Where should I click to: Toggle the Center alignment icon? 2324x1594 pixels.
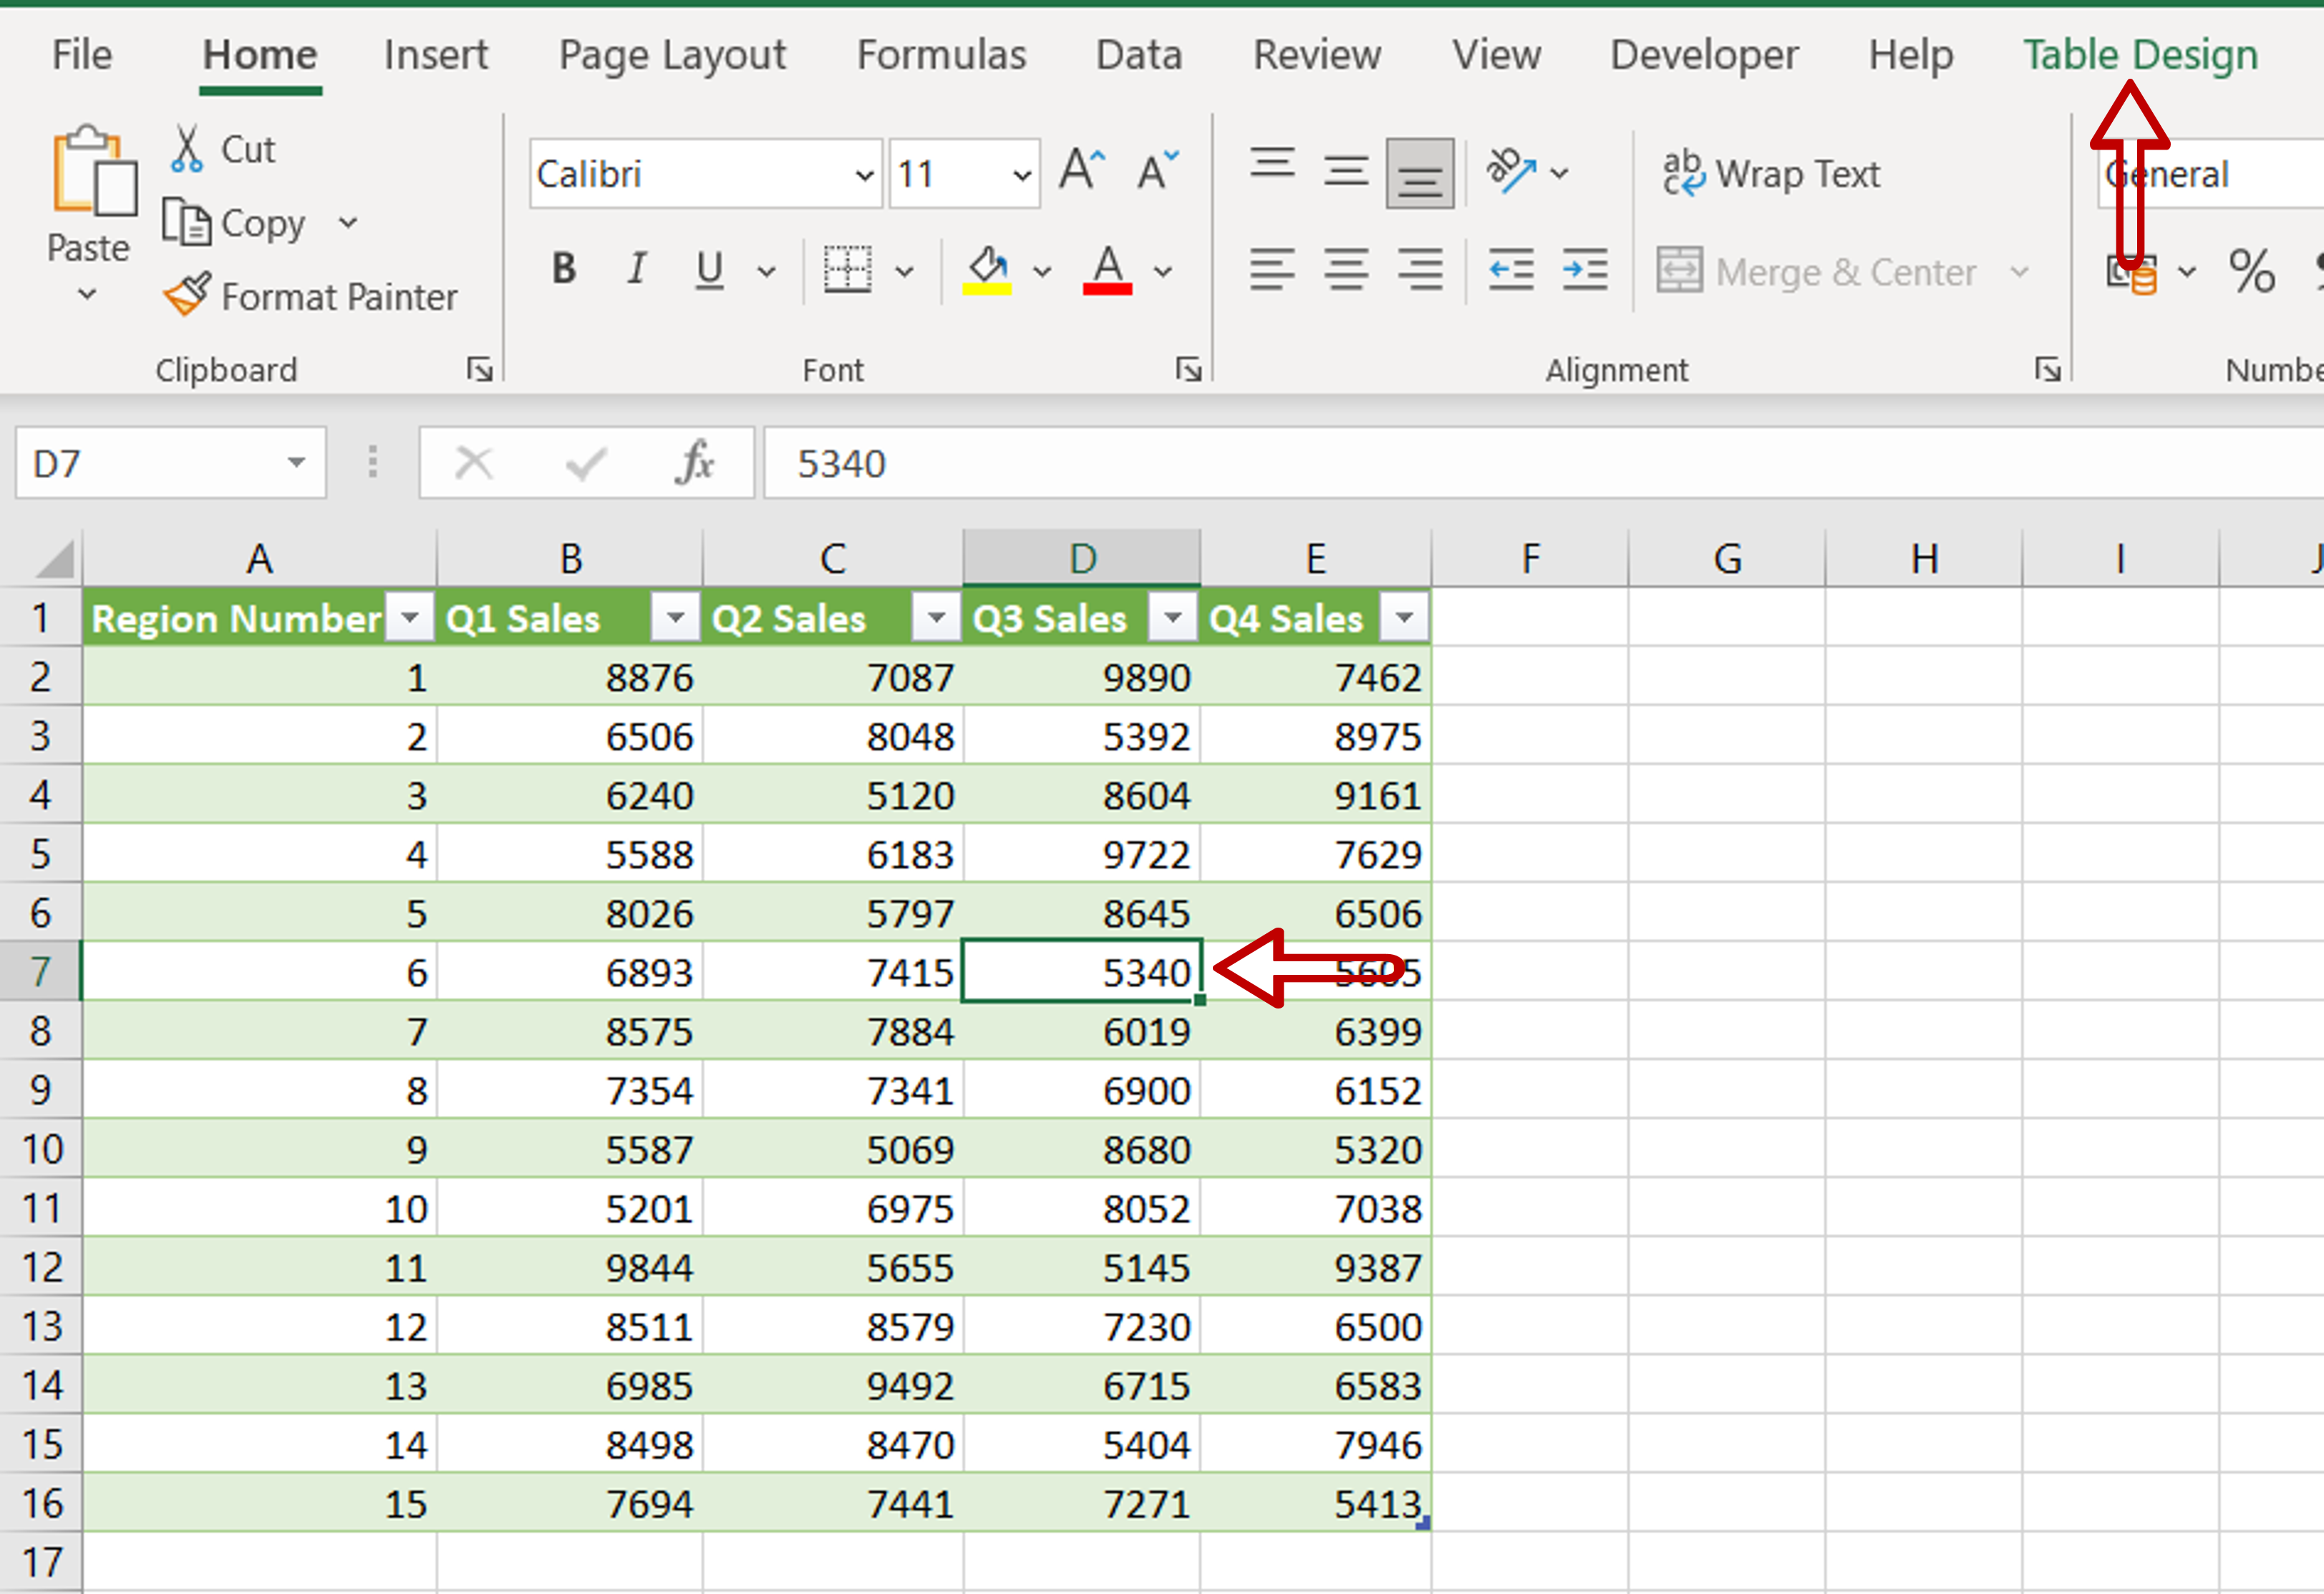[x=1346, y=268]
